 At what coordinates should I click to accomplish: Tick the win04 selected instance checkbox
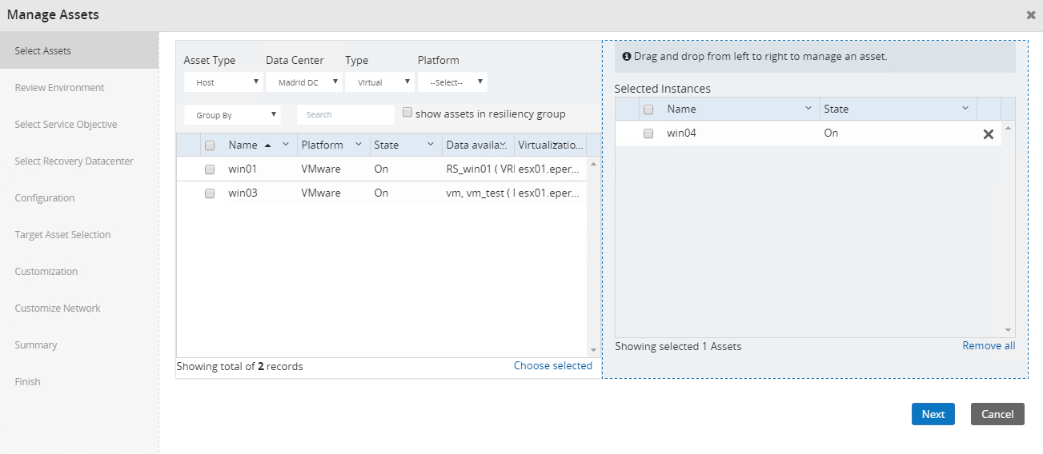click(648, 133)
